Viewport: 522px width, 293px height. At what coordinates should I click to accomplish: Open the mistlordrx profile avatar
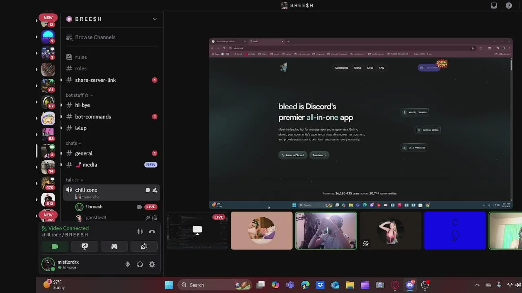[48, 265]
